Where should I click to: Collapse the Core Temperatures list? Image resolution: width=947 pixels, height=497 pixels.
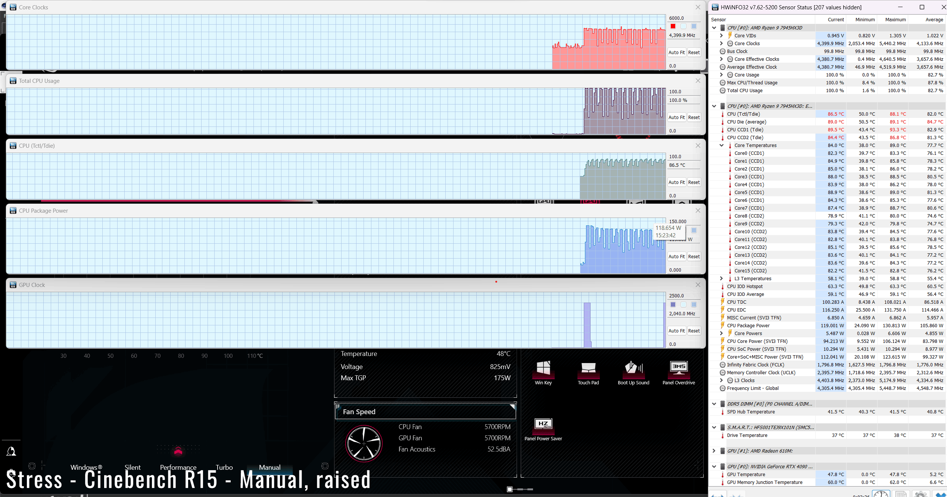721,146
